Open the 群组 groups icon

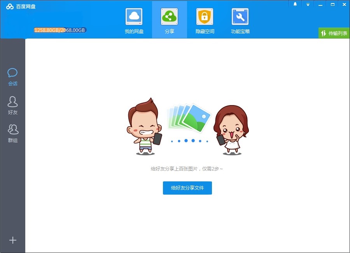pos(12,129)
